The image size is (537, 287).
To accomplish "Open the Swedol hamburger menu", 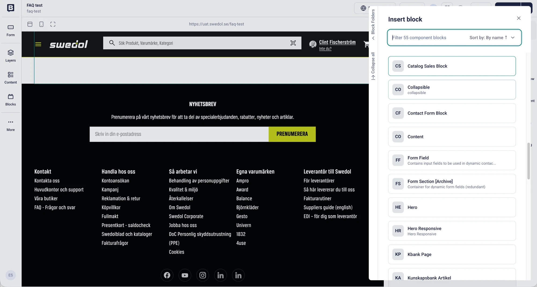I will (38, 44).
